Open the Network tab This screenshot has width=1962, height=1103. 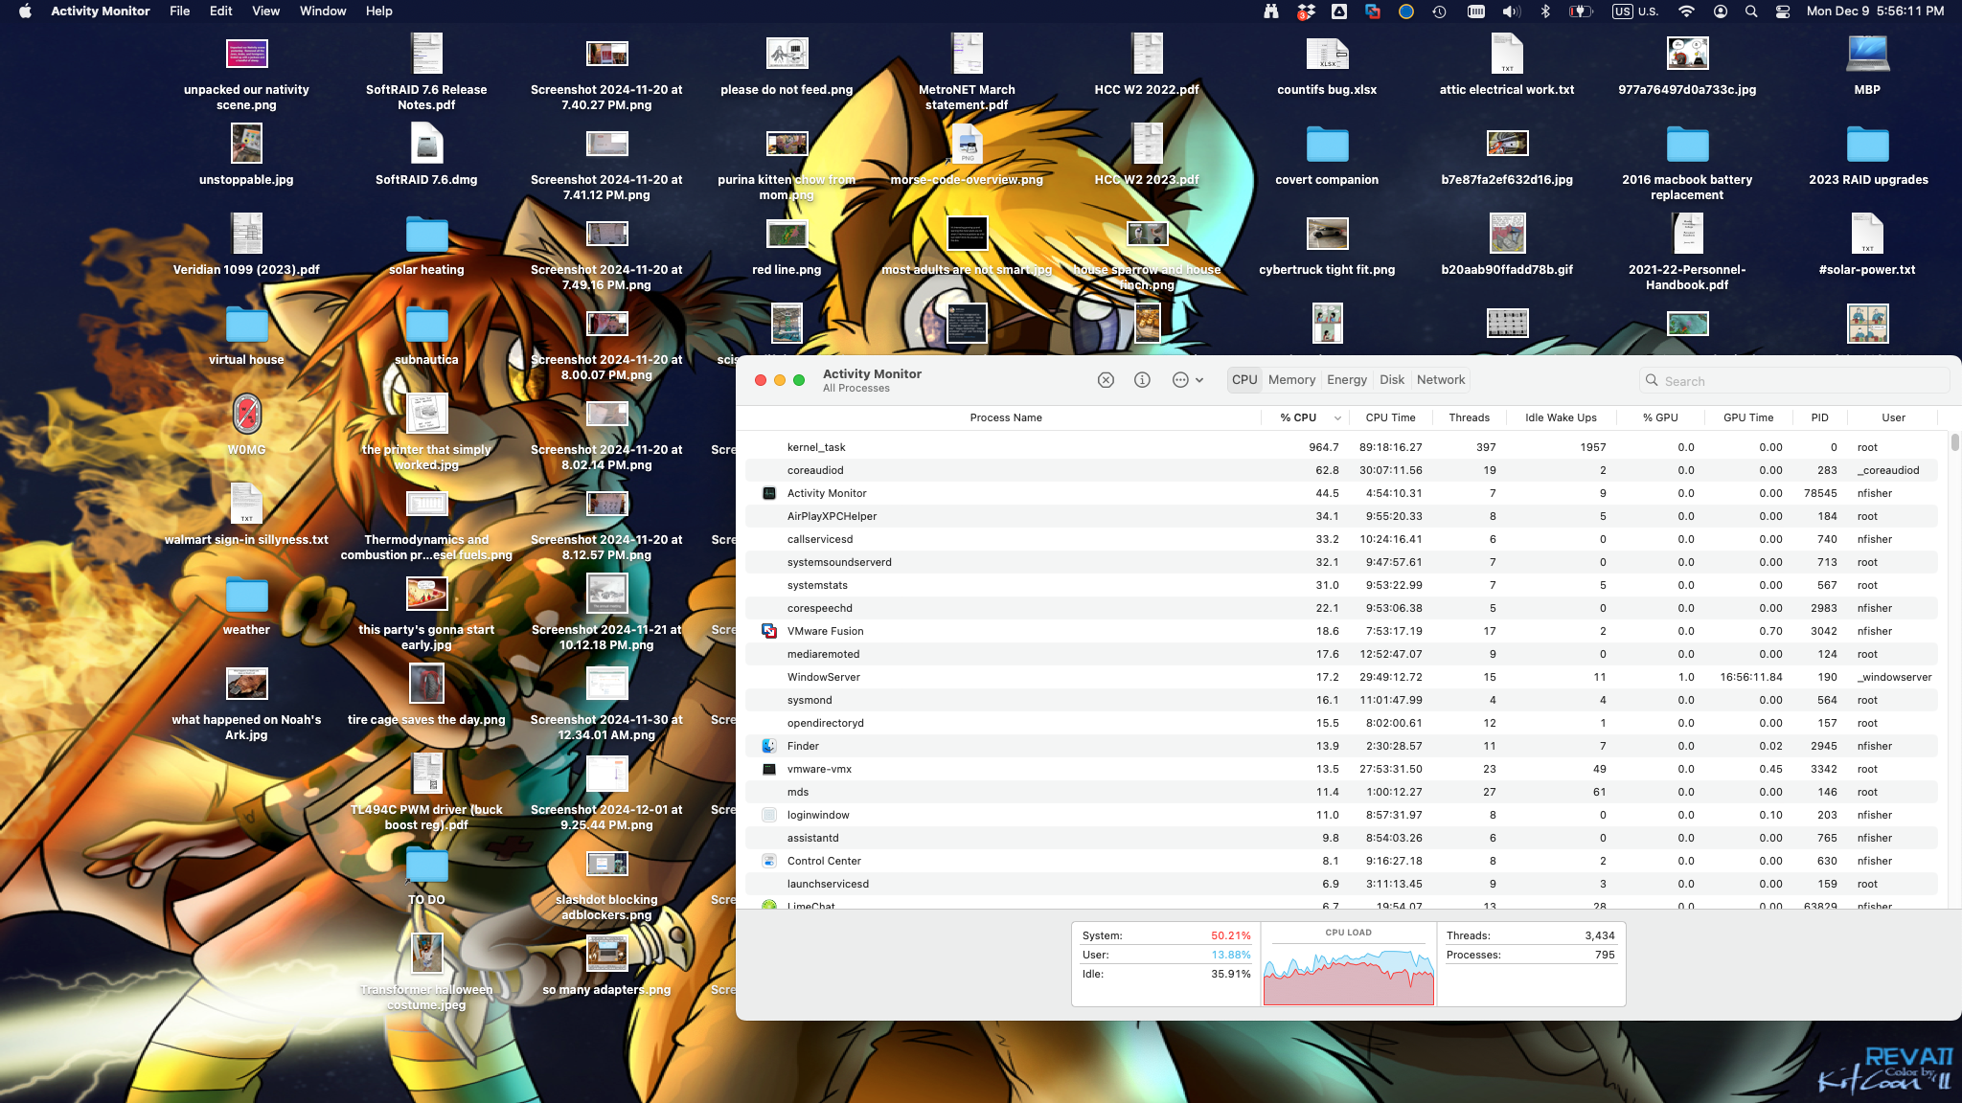(x=1440, y=380)
